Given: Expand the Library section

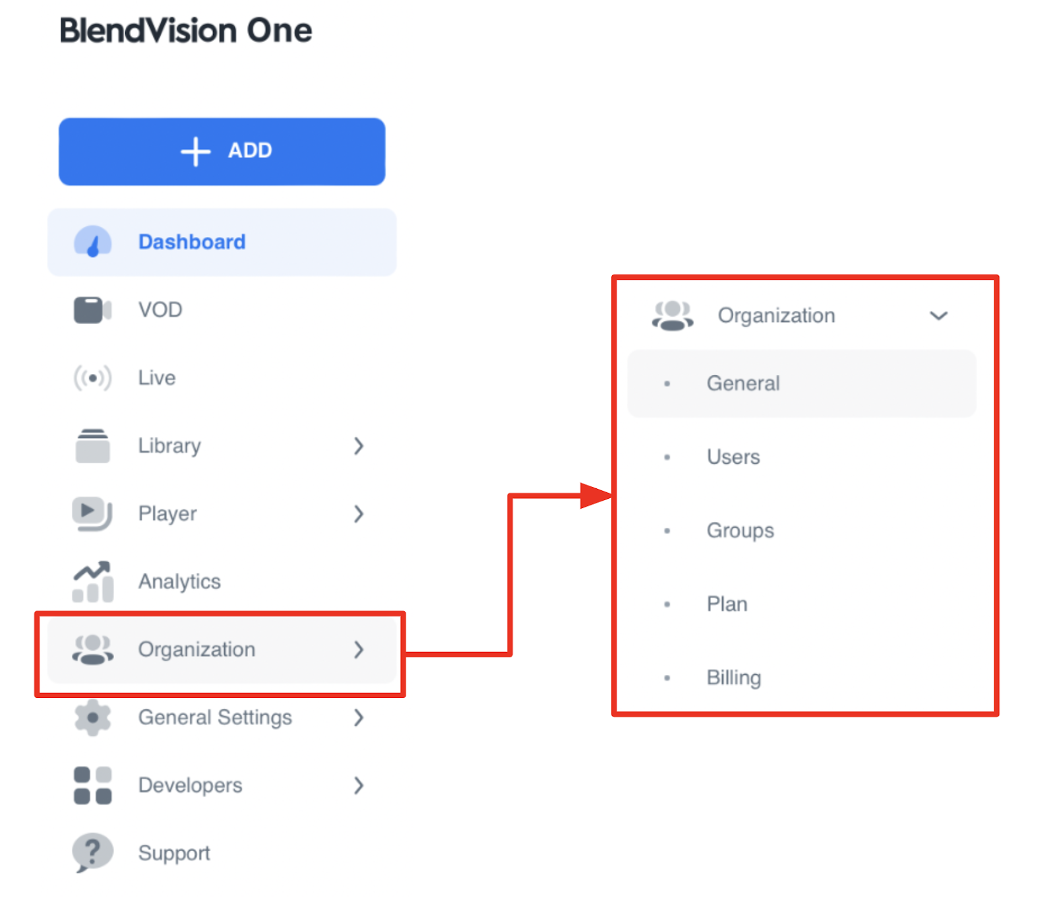Looking at the screenshot, I should click(x=359, y=446).
